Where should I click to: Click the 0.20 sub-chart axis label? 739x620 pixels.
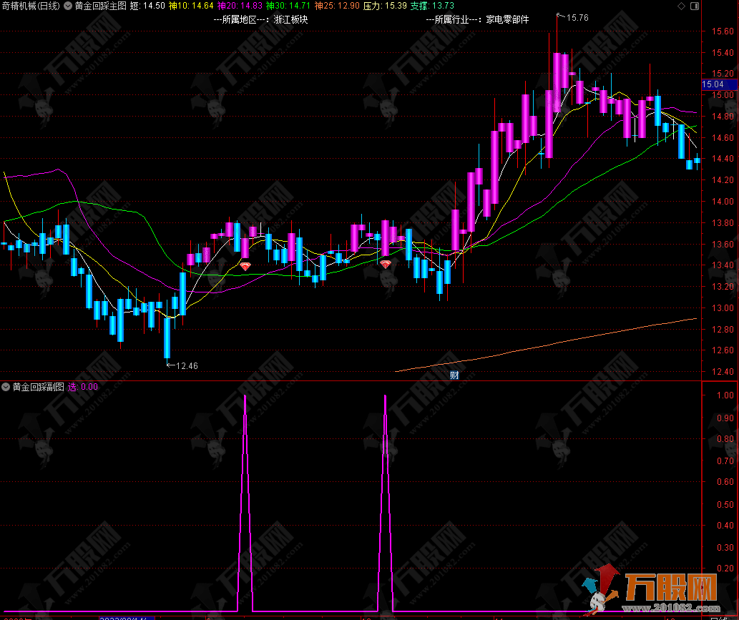pyautogui.click(x=725, y=569)
